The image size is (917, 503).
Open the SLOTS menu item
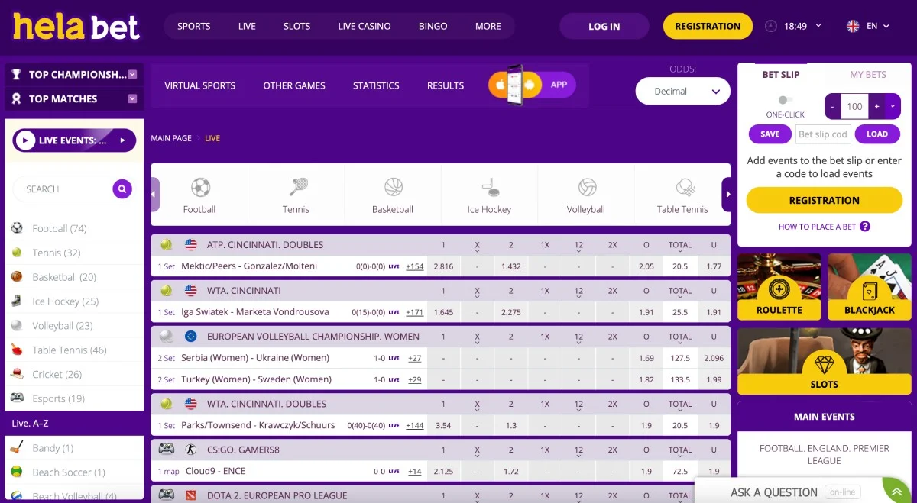click(x=297, y=26)
